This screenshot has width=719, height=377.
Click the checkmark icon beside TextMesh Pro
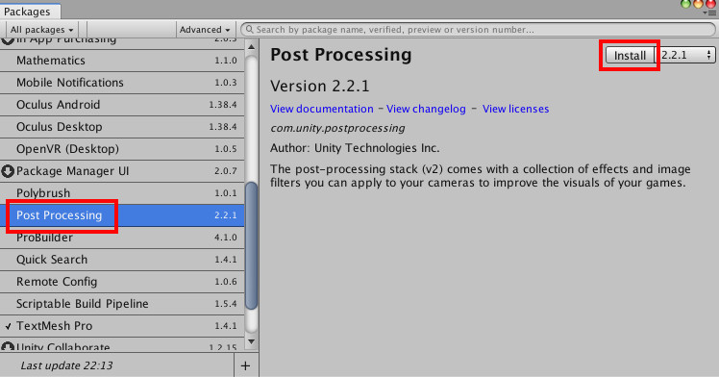[9, 327]
